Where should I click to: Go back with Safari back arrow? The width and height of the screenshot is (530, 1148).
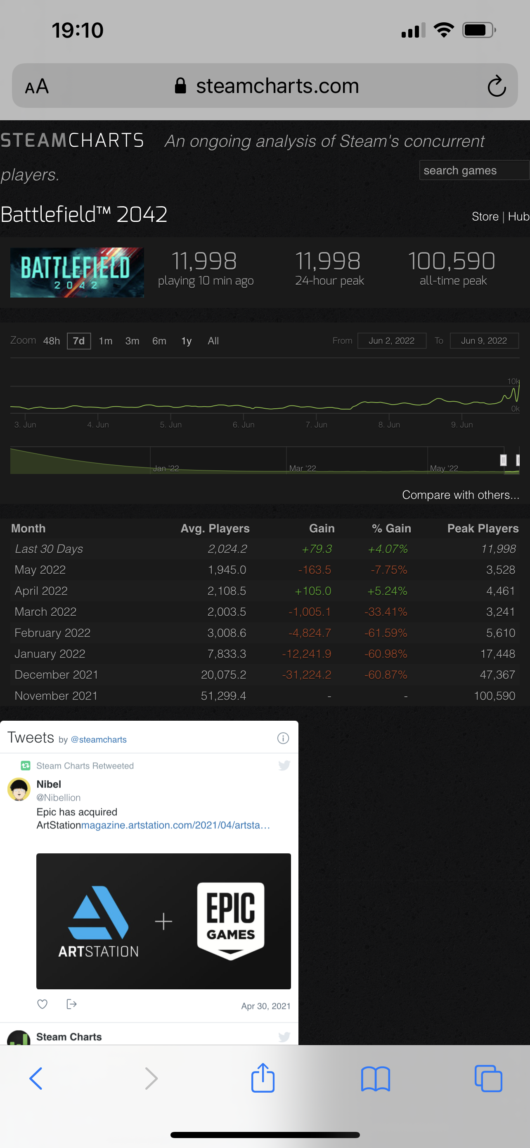(35, 1079)
